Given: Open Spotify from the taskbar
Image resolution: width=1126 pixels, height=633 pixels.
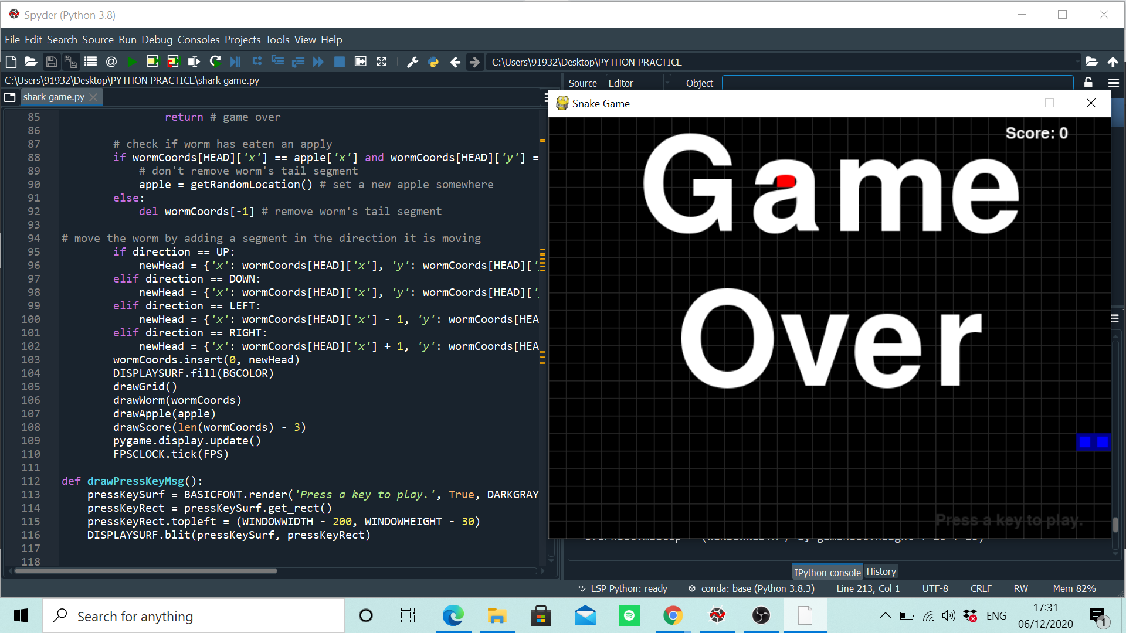Looking at the screenshot, I should tap(629, 616).
